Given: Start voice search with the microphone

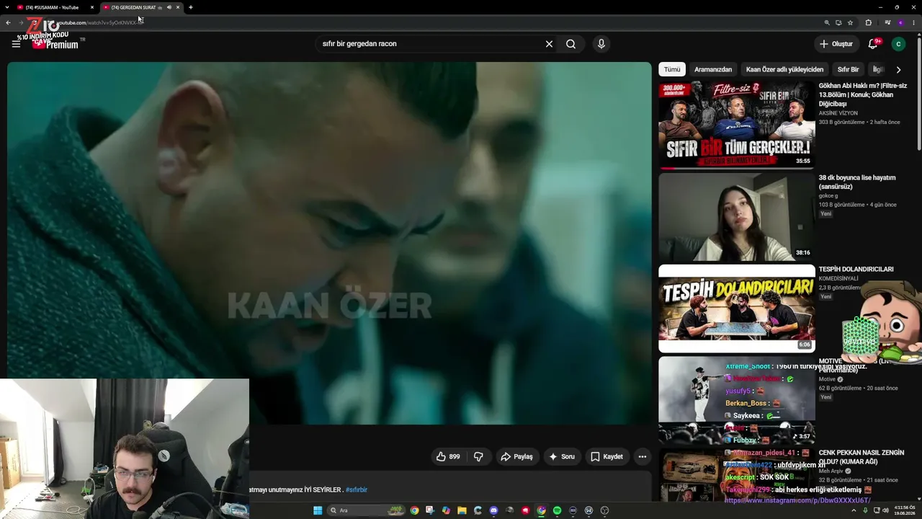Looking at the screenshot, I should coord(601,44).
